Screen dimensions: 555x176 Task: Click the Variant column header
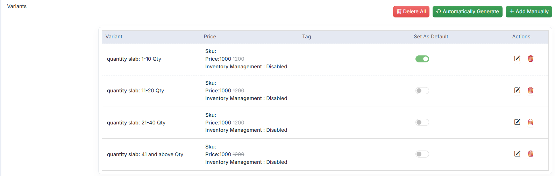(114, 37)
